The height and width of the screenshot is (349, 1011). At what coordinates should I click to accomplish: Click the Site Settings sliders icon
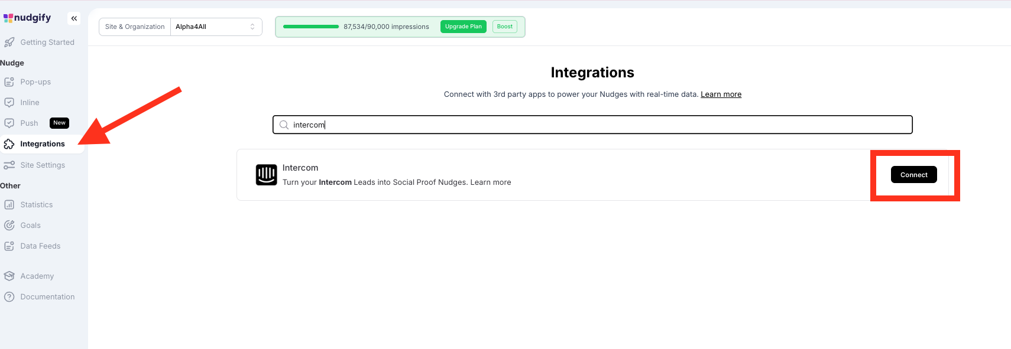(9, 165)
